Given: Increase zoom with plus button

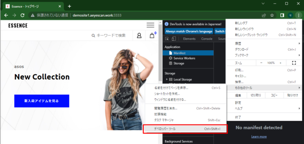Looking at the screenshot, I should click(x=280, y=63).
